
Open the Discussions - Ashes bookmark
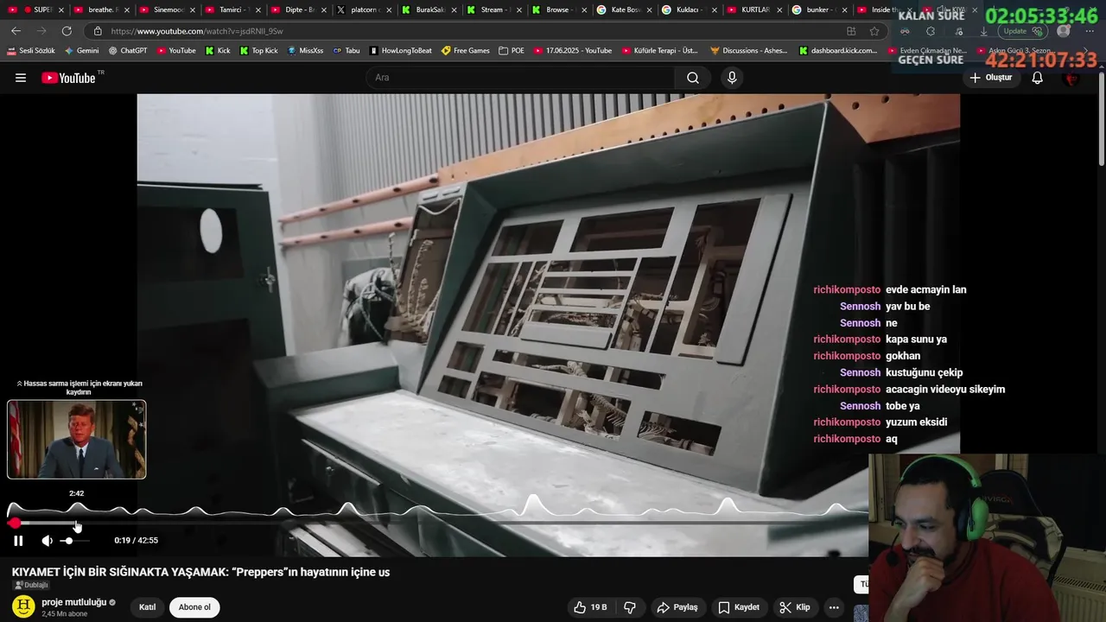point(748,51)
